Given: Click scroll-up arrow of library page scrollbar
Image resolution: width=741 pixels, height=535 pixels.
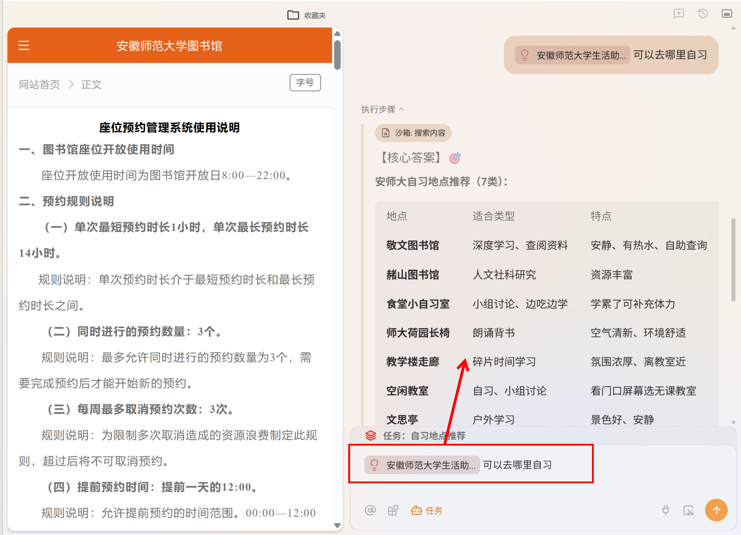Looking at the screenshot, I should pyautogui.click(x=337, y=33).
